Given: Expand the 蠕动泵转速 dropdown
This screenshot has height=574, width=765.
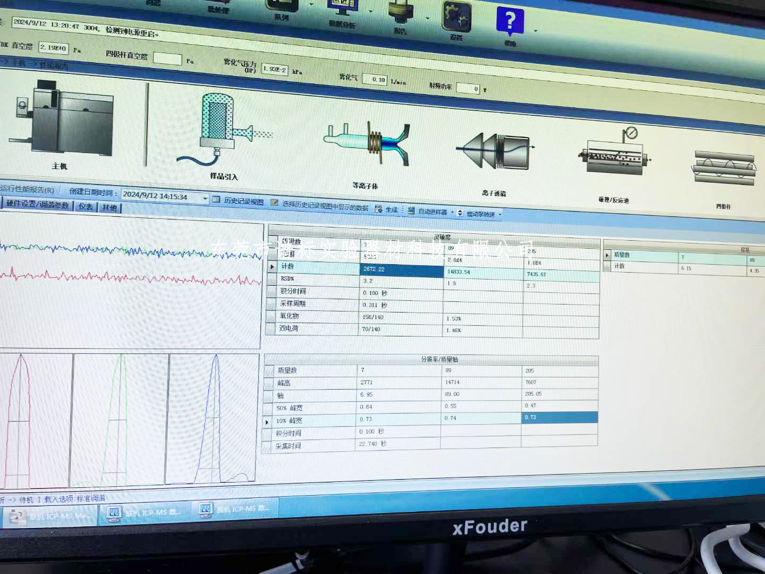Looking at the screenshot, I should click(500, 214).
